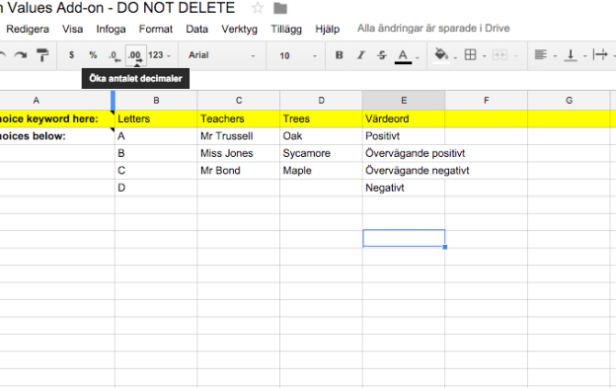This screenshot has width=616, height=388.
Task: Toggle italic formatting
Action: [360, 55]
